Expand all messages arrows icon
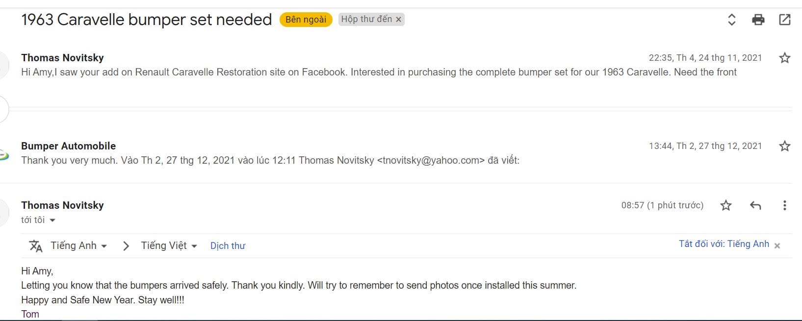This screenshot has height=321, width=802. point(731,20)
